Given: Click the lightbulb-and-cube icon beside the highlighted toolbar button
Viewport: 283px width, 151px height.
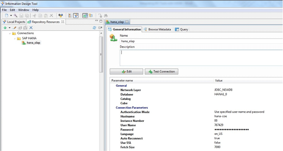Looking at the screenshot, I should 91,16.
